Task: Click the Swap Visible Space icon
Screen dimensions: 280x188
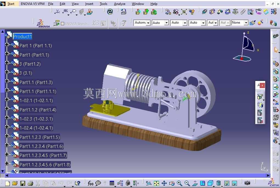Action: (x=234, y=183)
